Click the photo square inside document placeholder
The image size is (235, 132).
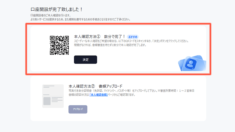coord(47,101)
